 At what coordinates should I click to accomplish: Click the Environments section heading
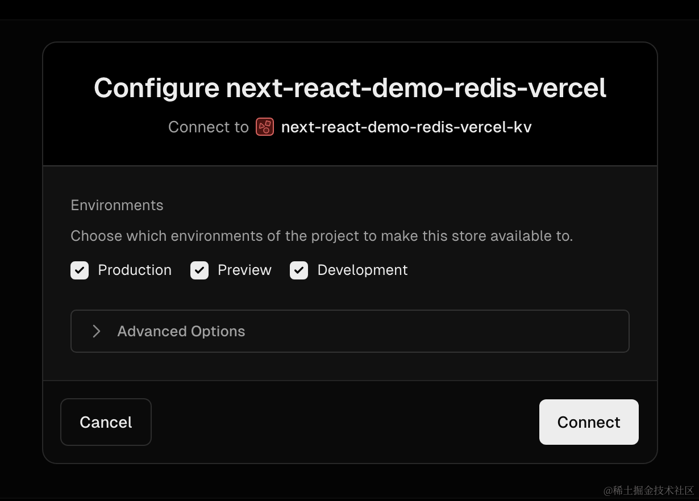click(x=117, y=205)
